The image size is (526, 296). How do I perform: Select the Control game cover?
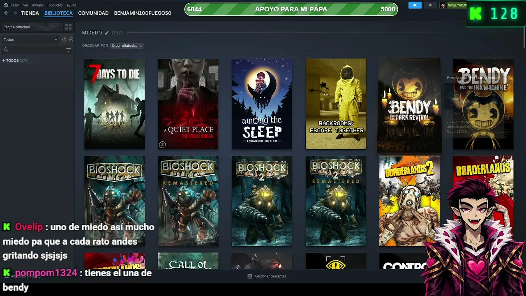pos(403,261)
